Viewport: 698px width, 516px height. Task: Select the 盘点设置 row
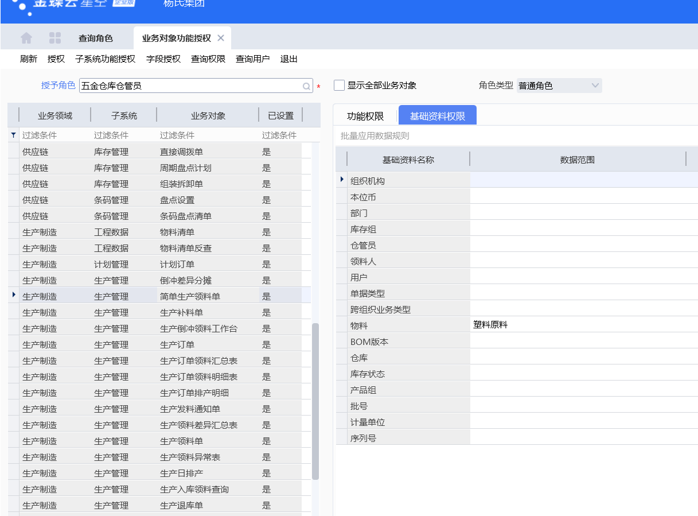pos(161,200)
